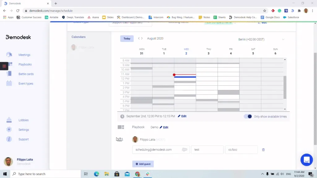The height and width of the screenshot is (178, 317).
Task: Open Settings in the sidebar
Action: (x=24, y=129)
